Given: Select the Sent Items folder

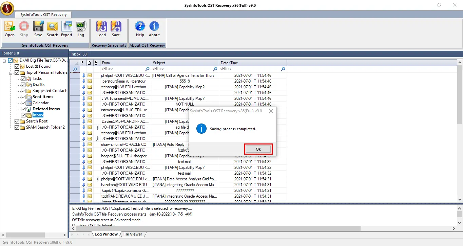Looking at the screenshot, I should [x=43, y=97].
